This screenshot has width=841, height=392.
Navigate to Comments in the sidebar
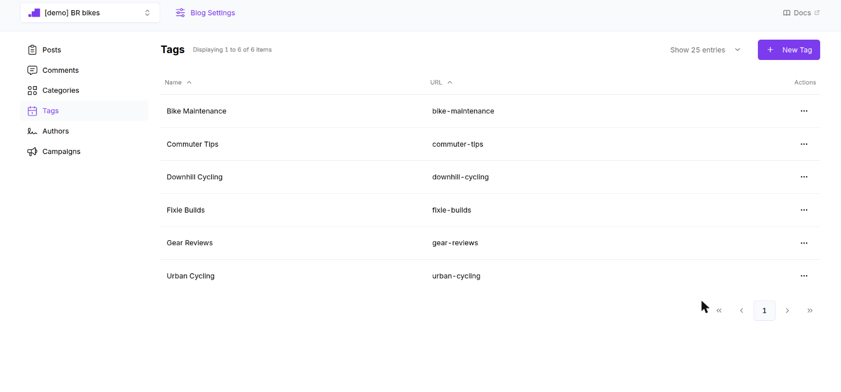tap(84, 70)
